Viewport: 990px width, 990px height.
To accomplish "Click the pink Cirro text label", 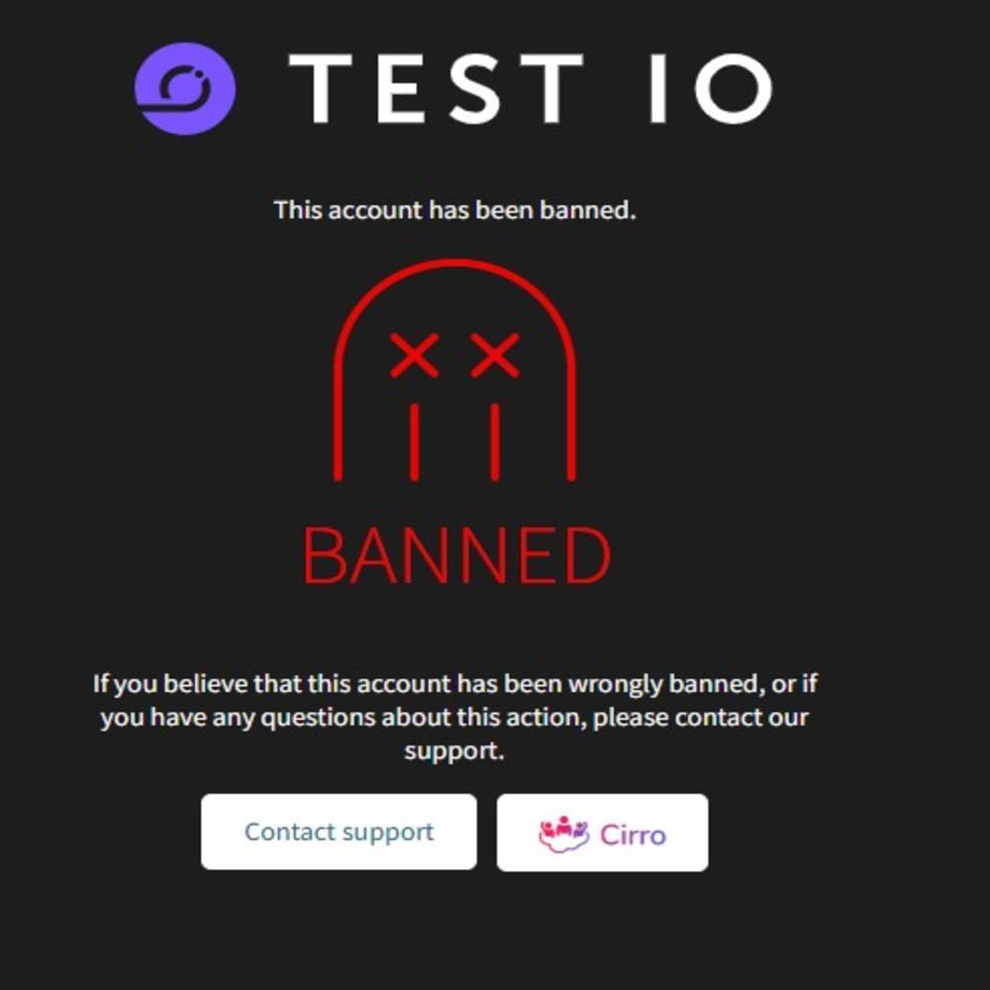I will [x=633, y=835].
